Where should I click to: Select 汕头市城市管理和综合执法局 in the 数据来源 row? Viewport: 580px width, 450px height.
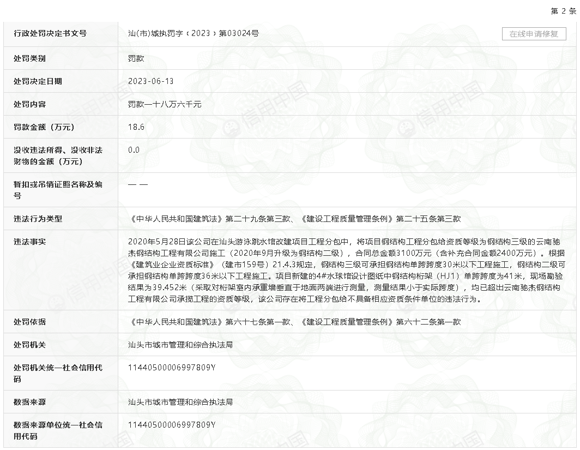(180, 402)
